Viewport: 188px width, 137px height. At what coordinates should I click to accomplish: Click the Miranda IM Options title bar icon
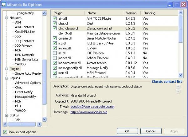click(3, 5)
